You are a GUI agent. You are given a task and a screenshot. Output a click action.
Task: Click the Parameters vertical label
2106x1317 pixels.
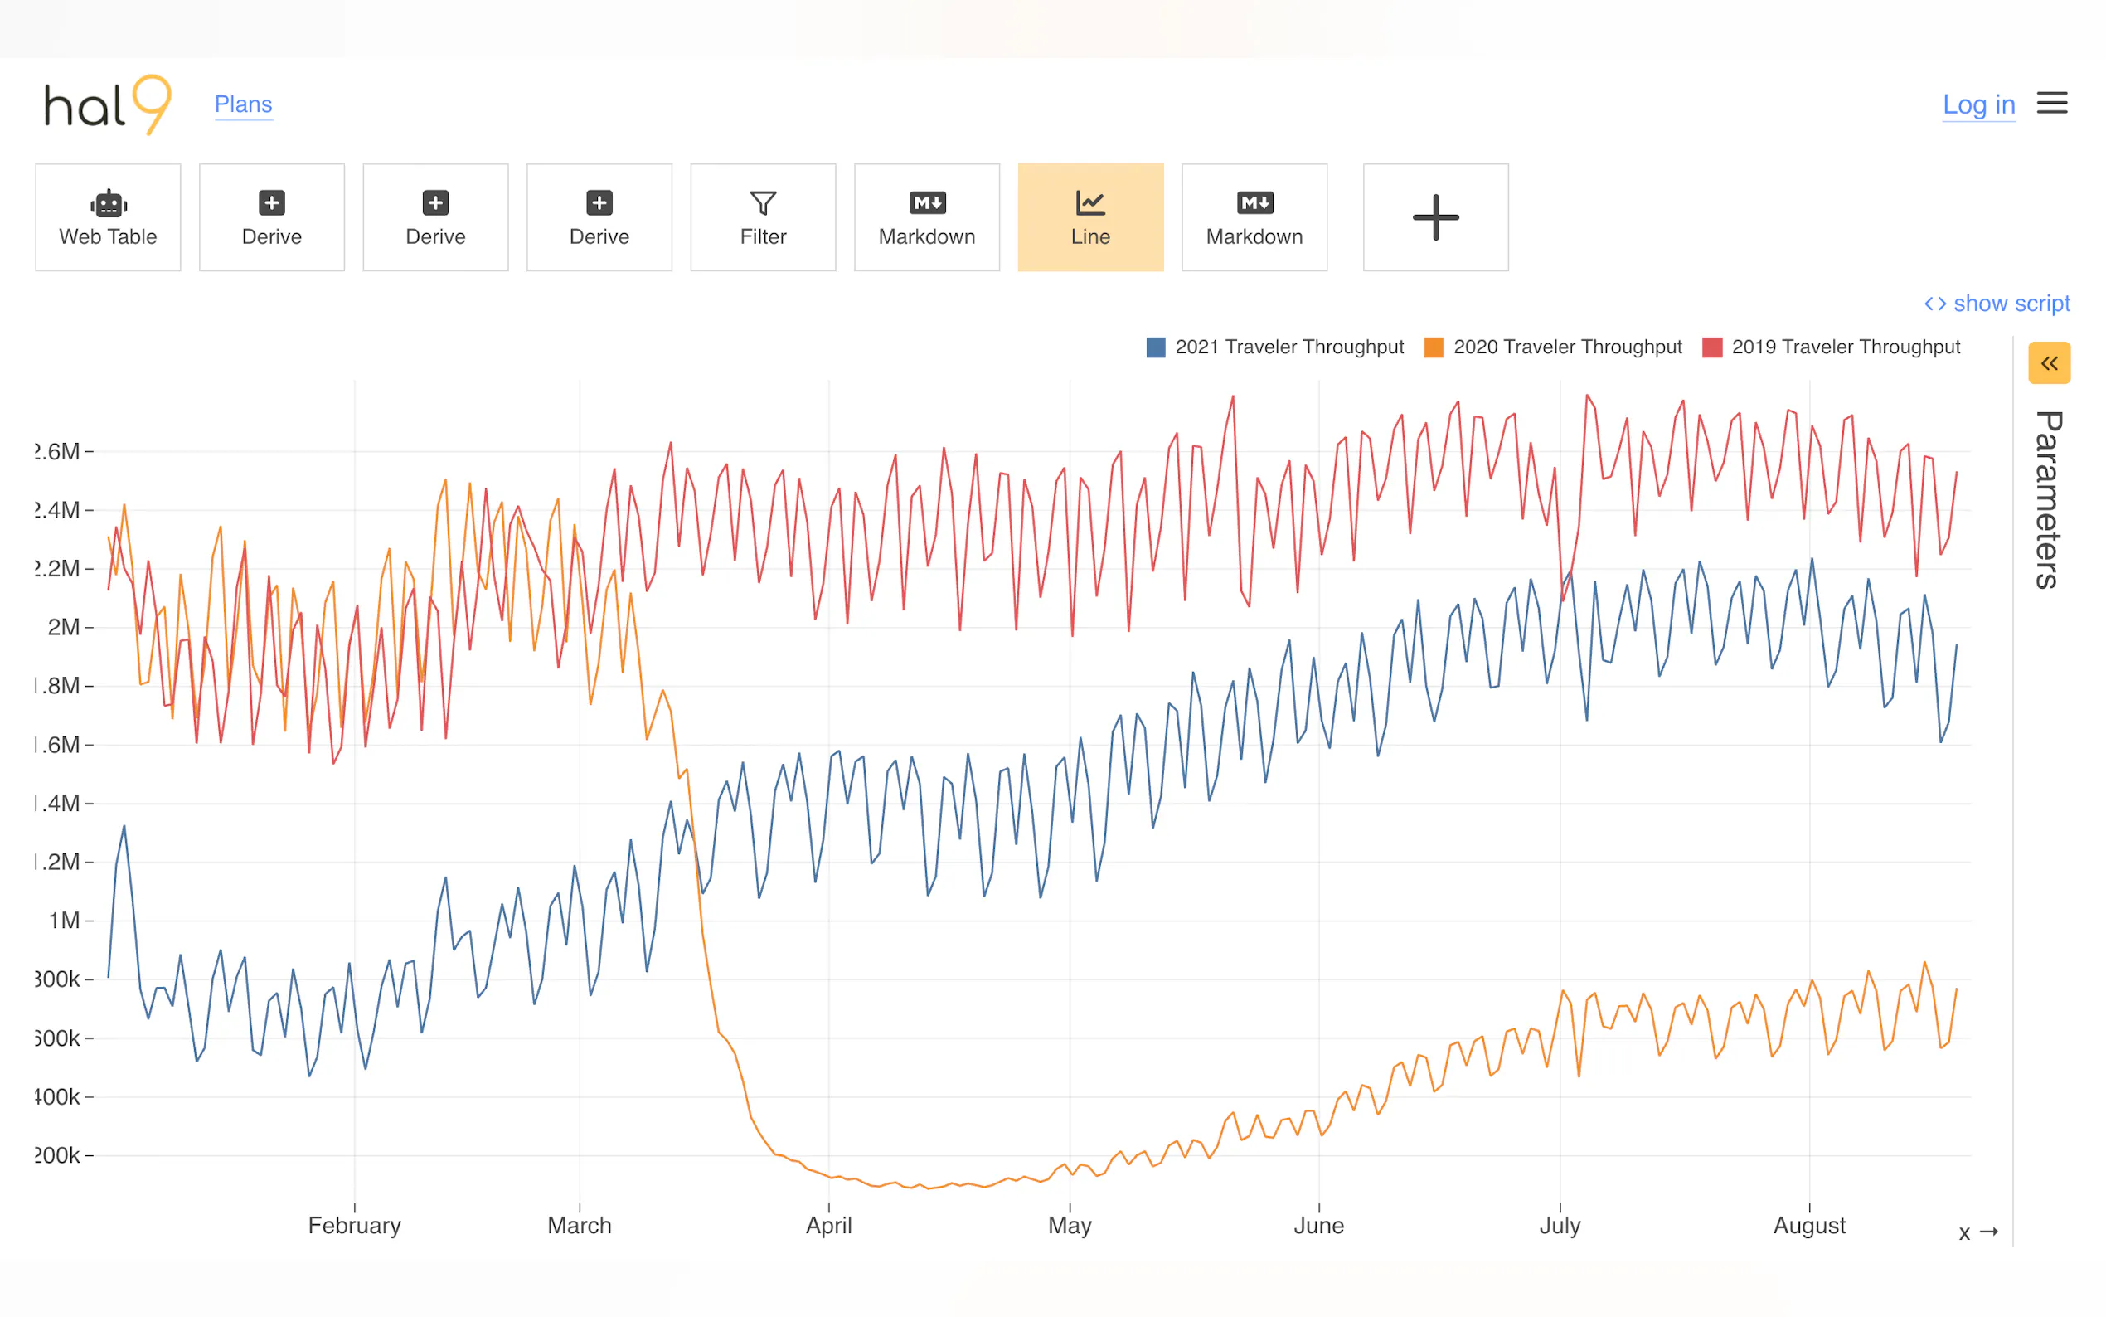pos(2048,499)
